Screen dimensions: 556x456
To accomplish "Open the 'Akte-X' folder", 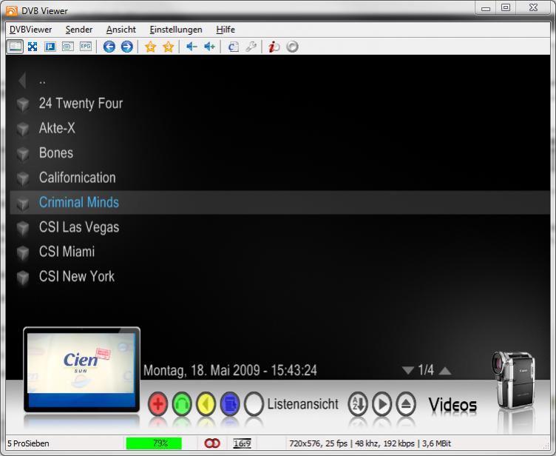I will (57, 128).
